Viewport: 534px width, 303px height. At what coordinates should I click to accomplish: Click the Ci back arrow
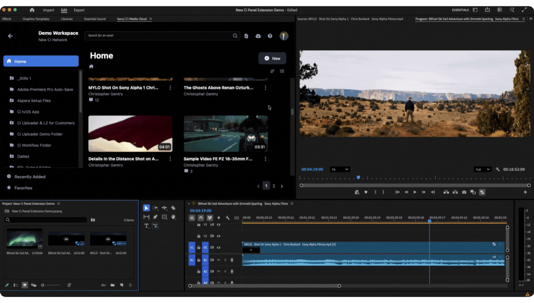point(10,36)
